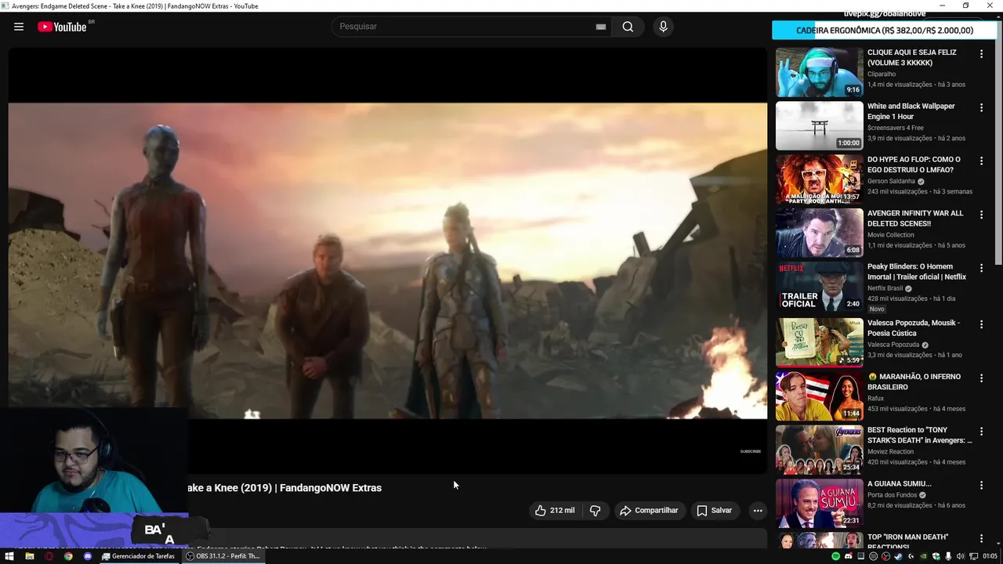Play White and Black Wallpaper Engine thumbnail
Screen dimensions: 1003x564
click(x=819, y=125)
